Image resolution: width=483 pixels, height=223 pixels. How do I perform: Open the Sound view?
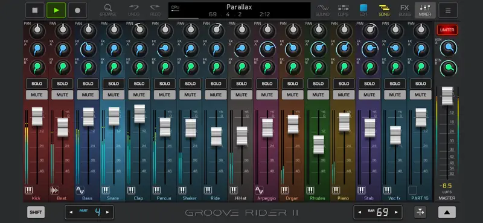click(322, 10)
